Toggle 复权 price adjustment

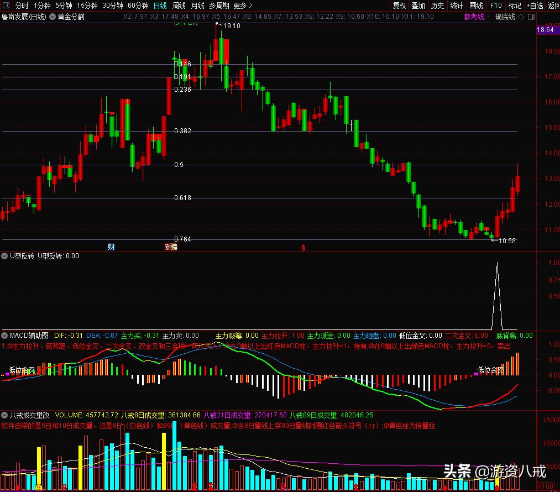399,6
